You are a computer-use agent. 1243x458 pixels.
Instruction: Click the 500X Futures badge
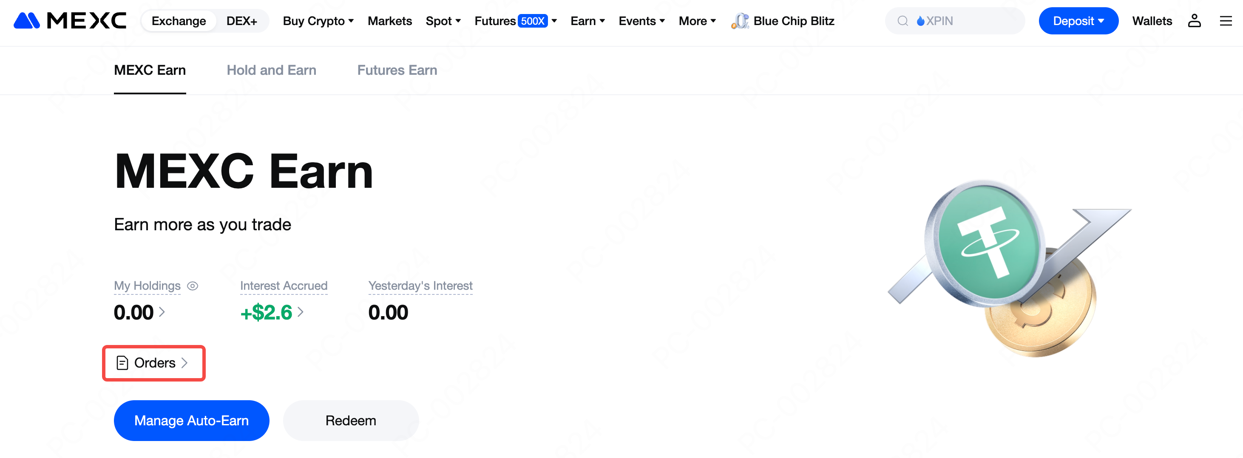tap(533, 21)
